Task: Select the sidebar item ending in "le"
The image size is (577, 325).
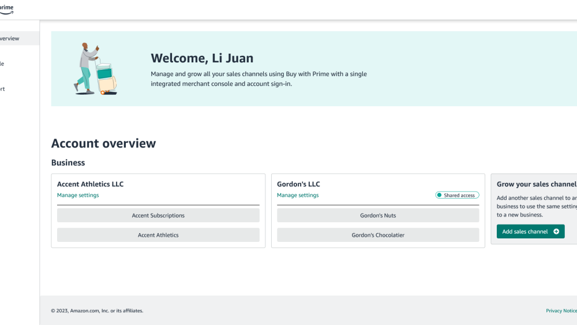Action: 2,64
